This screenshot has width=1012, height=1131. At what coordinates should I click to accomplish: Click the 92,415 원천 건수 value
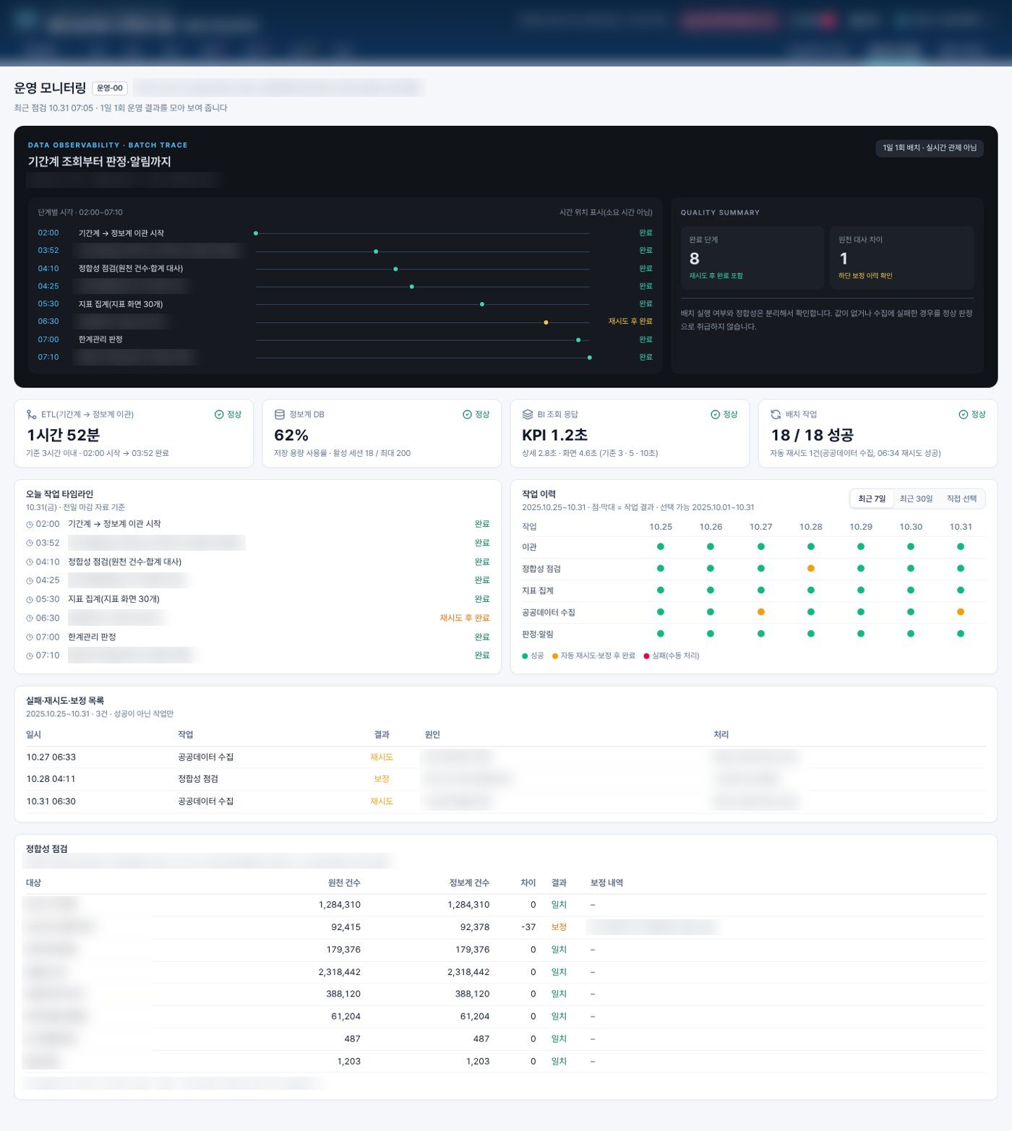pyautogui.click(x=346, y=927)
